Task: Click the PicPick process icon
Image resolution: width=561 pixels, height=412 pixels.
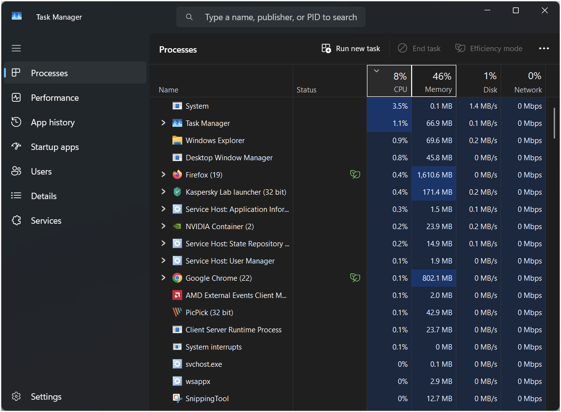Action: (177, 312)
